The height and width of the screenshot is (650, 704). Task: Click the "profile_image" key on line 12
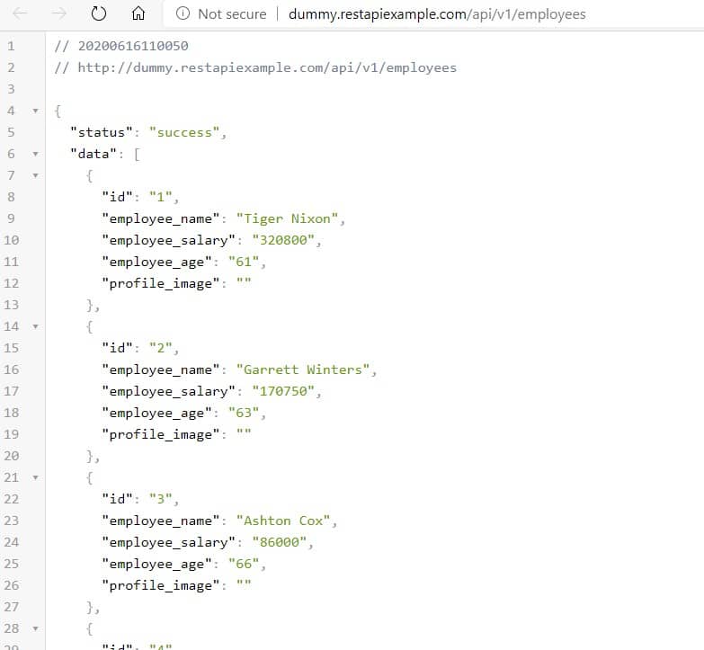(x=161, y=283)
